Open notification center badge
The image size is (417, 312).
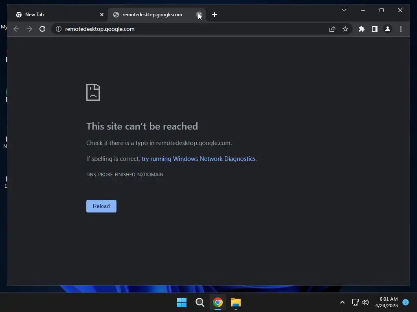coord(406,302)
